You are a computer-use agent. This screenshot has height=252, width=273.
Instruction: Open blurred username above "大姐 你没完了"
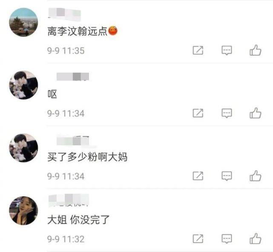point(69,201)
